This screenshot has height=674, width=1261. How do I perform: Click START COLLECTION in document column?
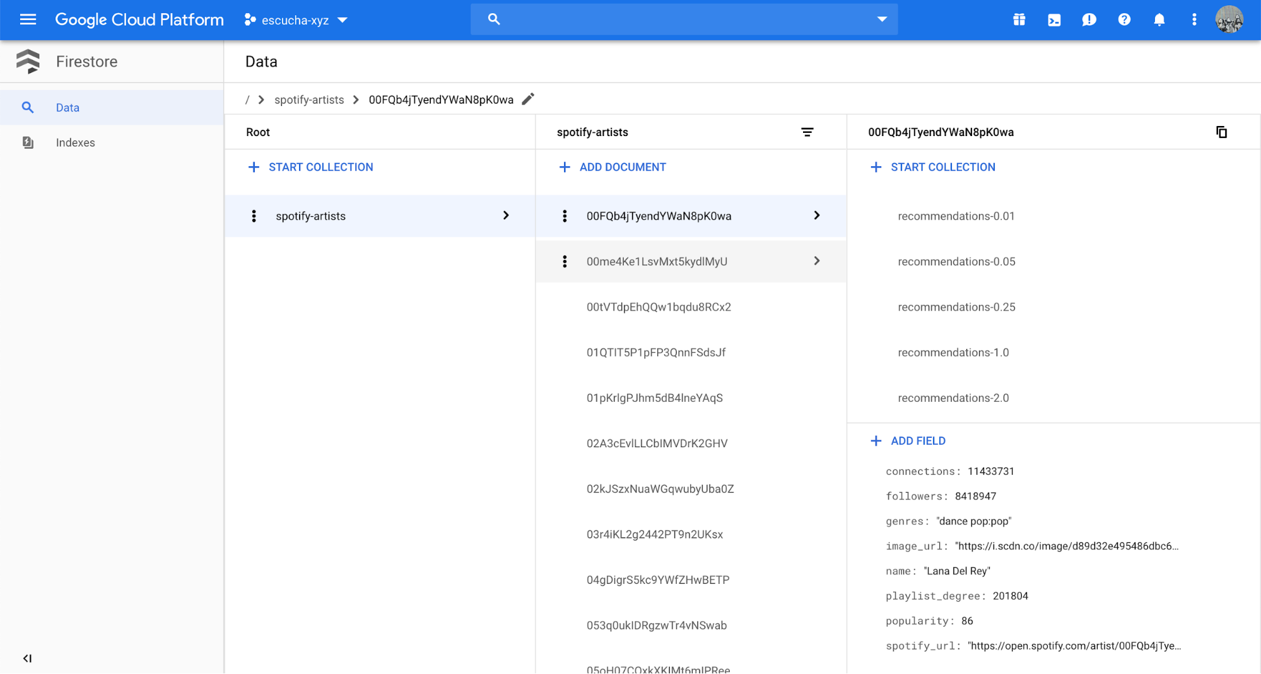tap(942, 167)
